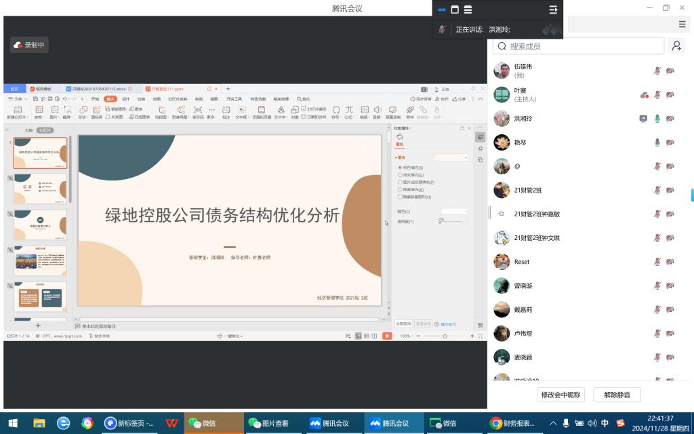Click the screen sharing icon next to 洪湘玲

coord(643,119)
